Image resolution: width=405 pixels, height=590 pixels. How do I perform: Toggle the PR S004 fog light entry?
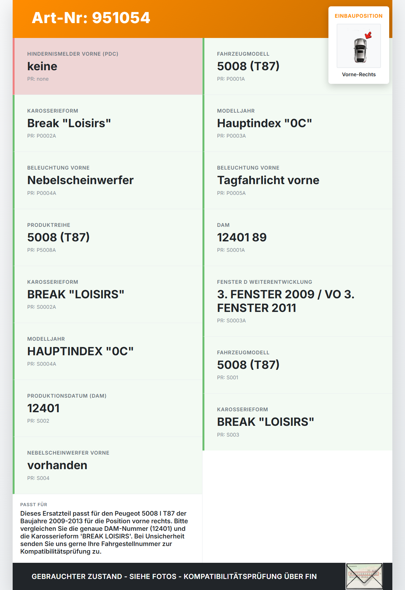(38, 478)
